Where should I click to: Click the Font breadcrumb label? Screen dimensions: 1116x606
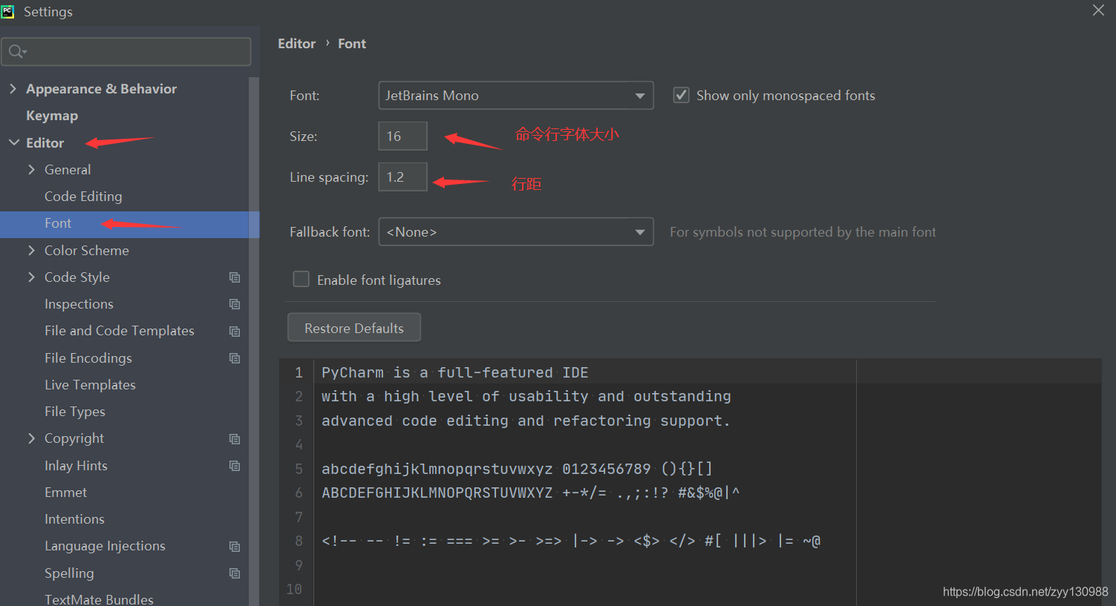point(352,44)
